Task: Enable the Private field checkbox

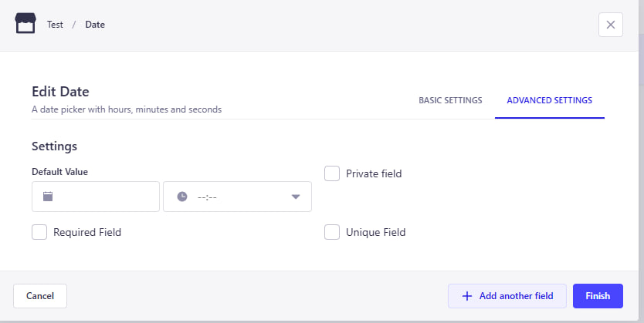Action: point(332,173)
